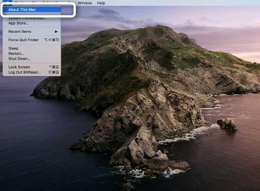Viewport: 260px width, 191px height.
Task: Choose Log Out BitRaser…
Action: 32,72
